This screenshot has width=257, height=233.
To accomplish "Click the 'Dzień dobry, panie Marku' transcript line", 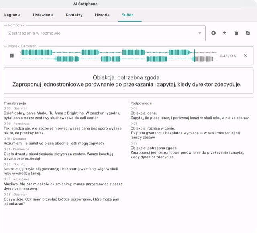I will 62,115.
